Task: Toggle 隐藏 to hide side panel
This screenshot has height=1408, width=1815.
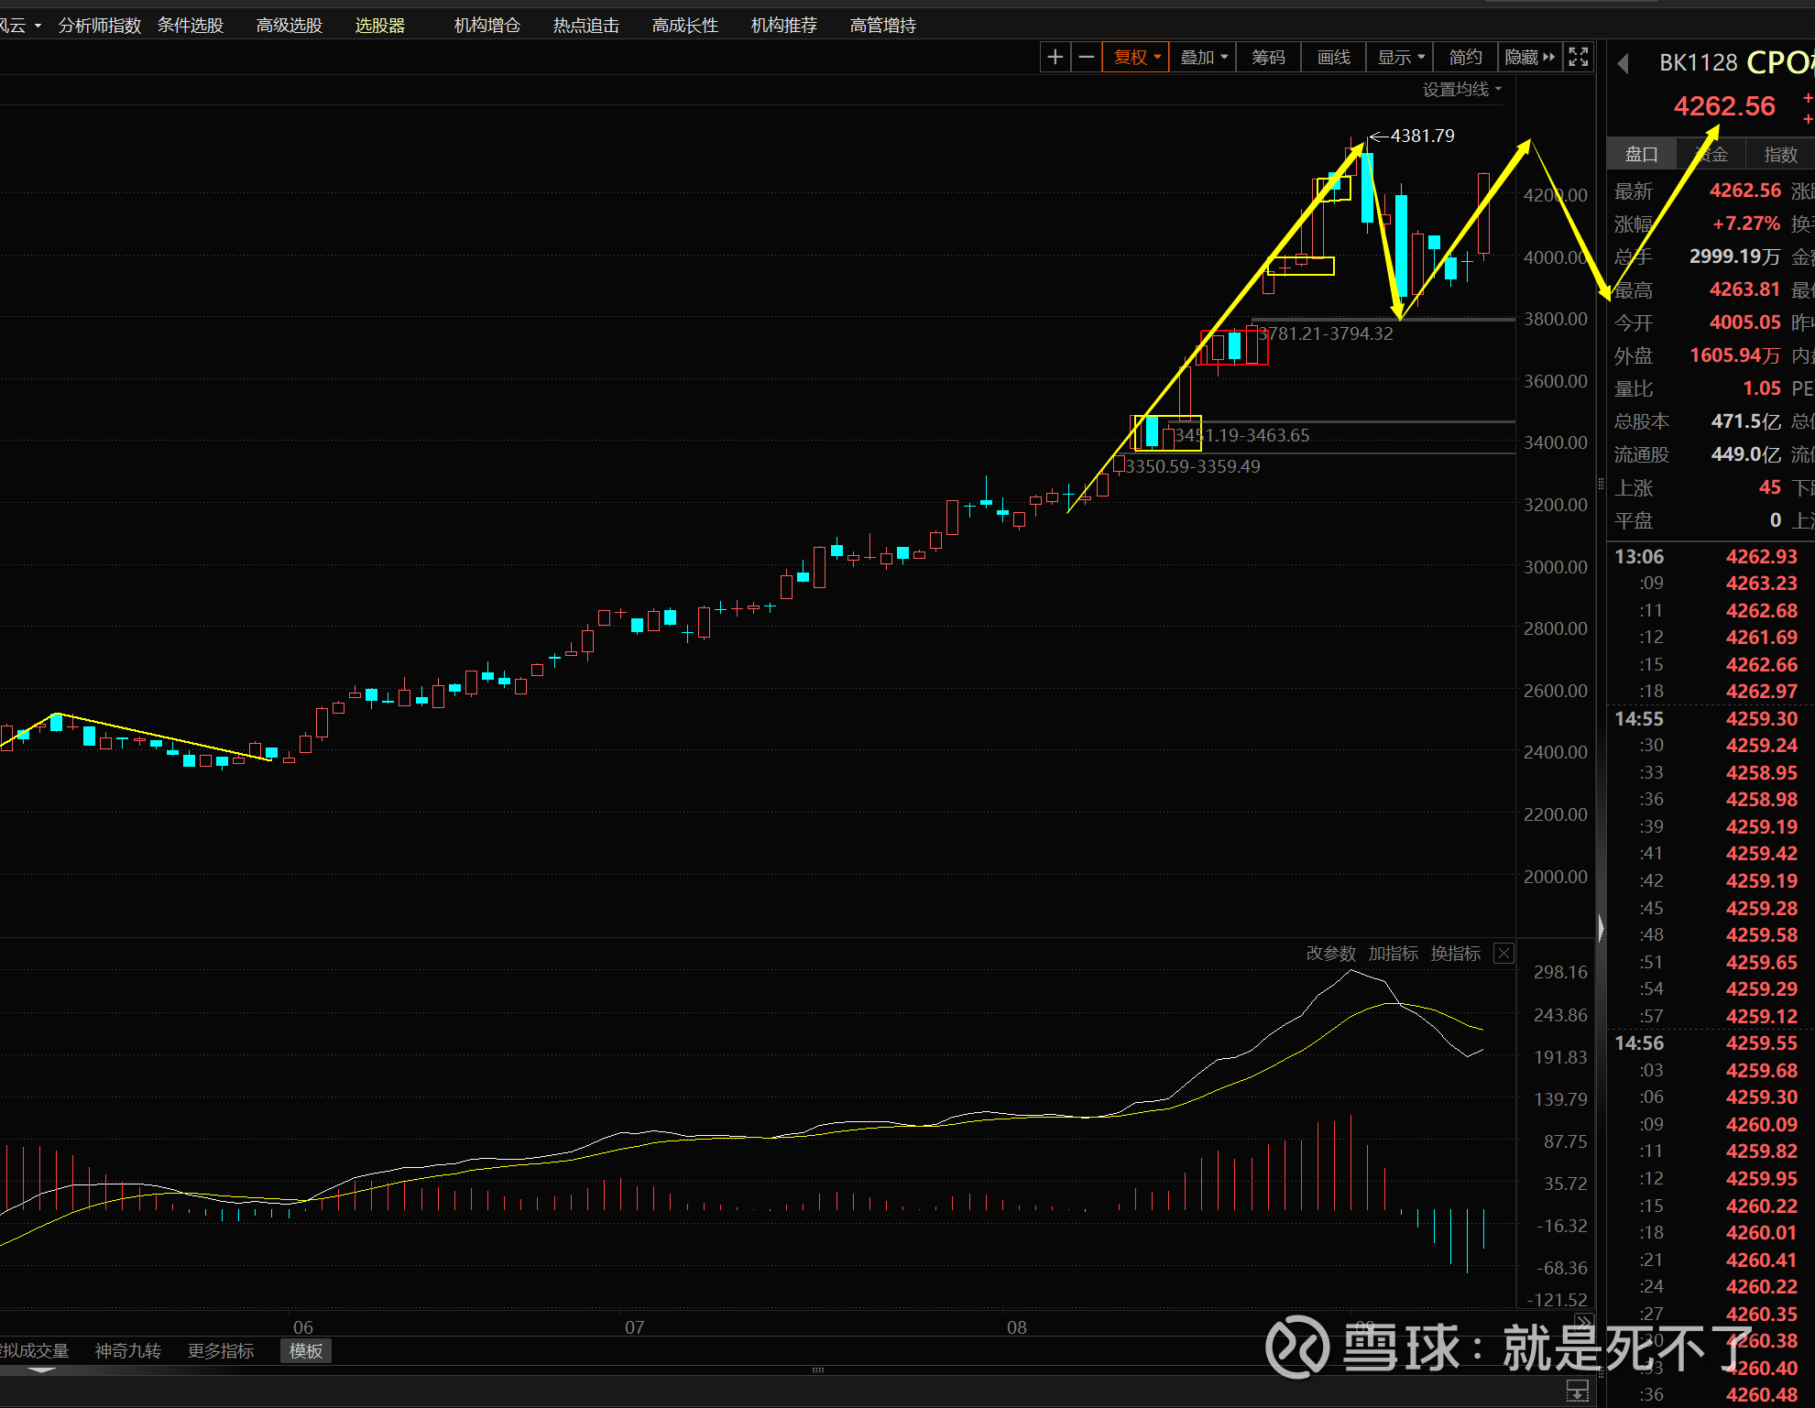Action: tap(1529, 58)
